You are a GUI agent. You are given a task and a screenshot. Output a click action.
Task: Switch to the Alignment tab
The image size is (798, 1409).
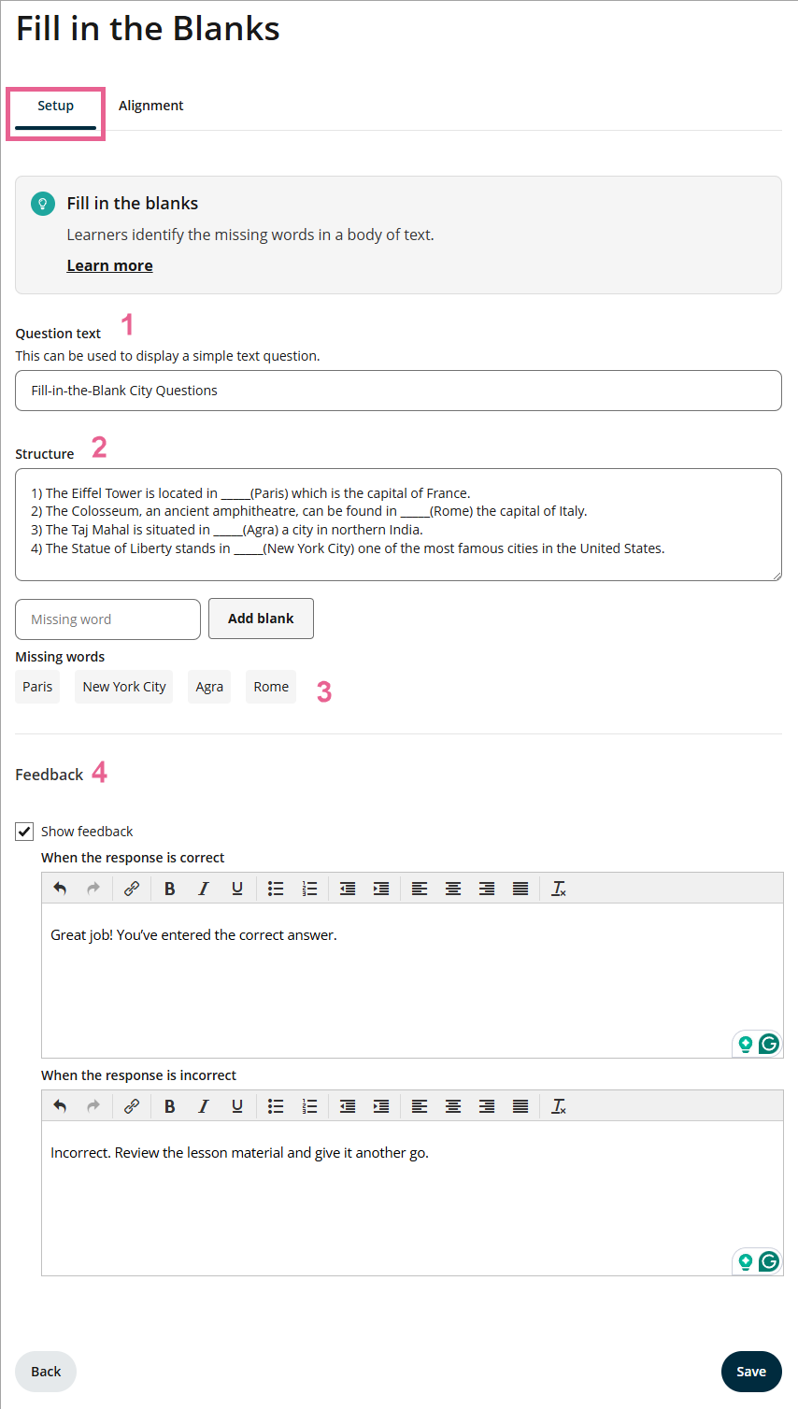(150, 106)
